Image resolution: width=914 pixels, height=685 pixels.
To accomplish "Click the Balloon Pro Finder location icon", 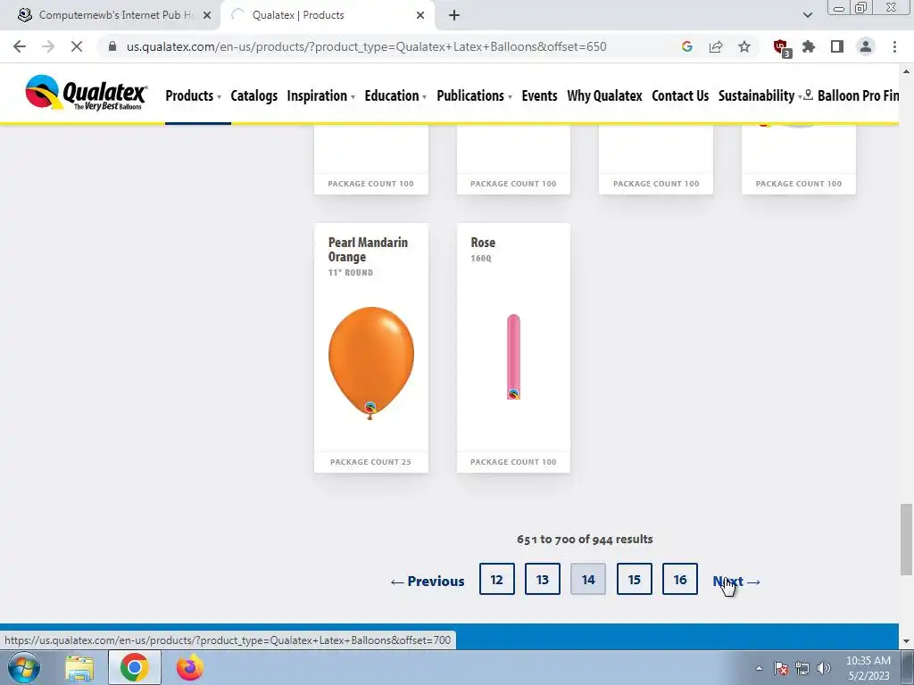I will point(808,95).
